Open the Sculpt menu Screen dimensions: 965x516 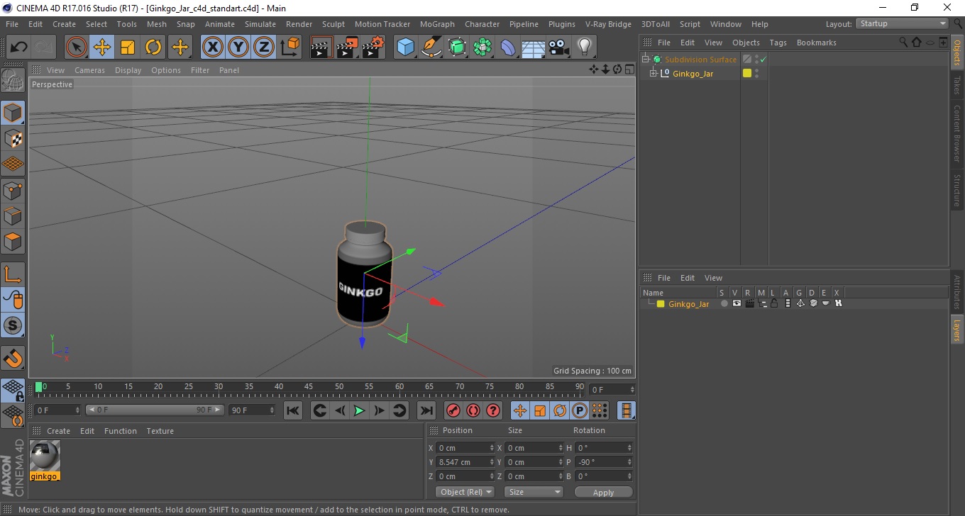point(333,24)
